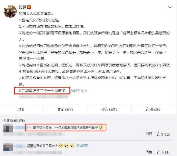Image resolution: width=177 pixels, height=156 pixels.
Task: Click first emoji in second comment
Action: coord(60,146)
